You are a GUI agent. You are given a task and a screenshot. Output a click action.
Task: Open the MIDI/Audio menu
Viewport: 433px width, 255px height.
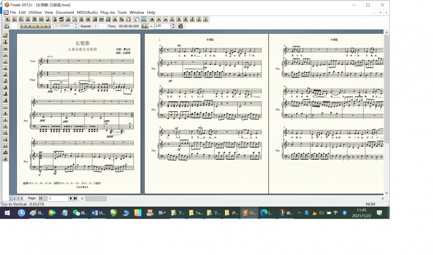87,13
